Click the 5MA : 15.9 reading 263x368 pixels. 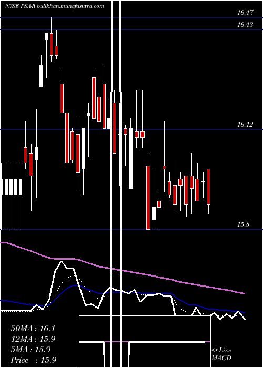coord(31,350)
